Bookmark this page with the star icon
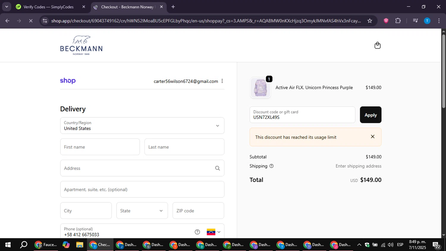Screen dimensions: 446x251 370,21
